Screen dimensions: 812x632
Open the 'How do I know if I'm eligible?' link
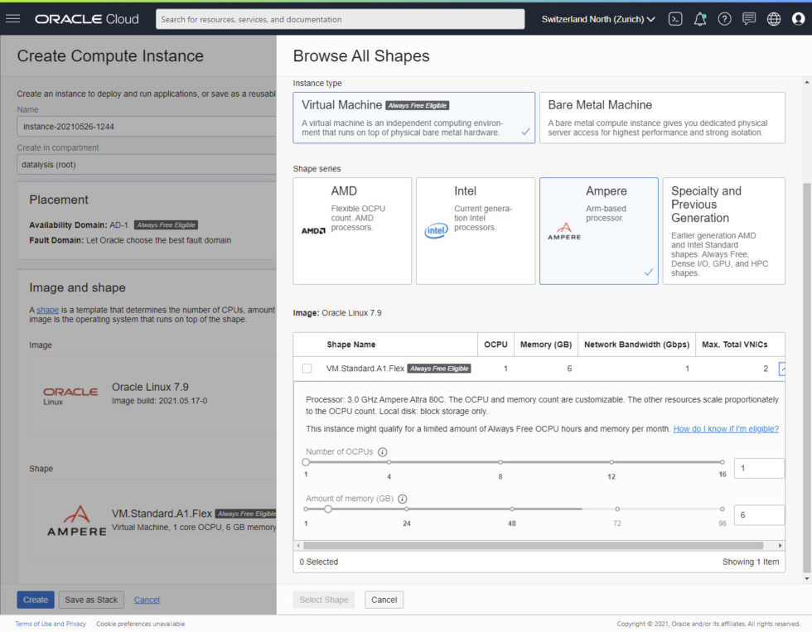point(725,429)
